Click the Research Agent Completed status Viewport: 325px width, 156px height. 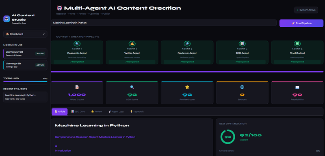pyautogui.click(x=77, y=62)
